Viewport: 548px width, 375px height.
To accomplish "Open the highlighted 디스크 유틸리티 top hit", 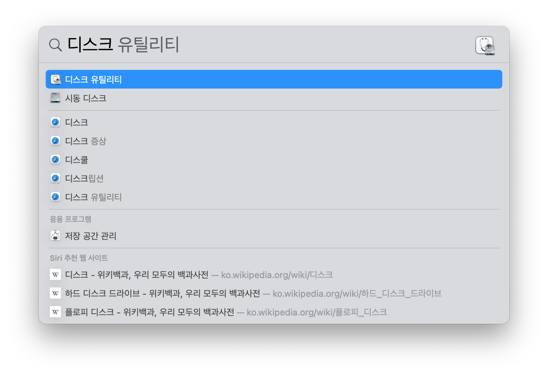I will (274, 79).
